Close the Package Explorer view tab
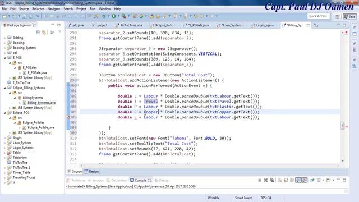This screenshot has height=202, width=359. tap(34, 25)
